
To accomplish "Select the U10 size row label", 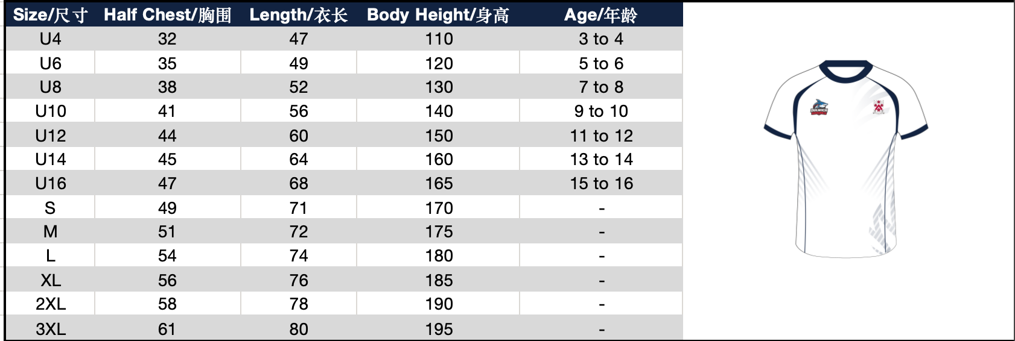I will click(x=50, y=111).
